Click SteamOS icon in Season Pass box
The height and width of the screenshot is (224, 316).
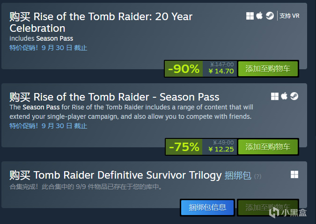[x=294, y=96]
